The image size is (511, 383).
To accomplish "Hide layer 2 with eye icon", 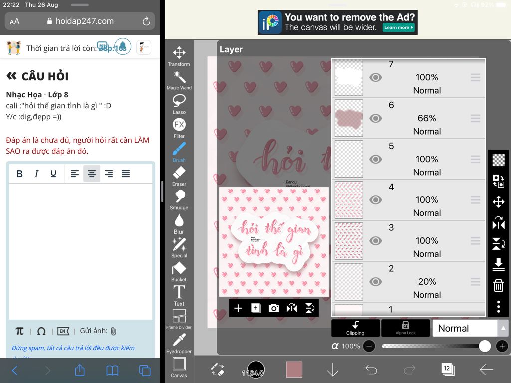I will (375, 282).
